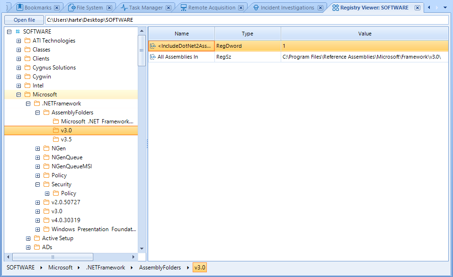
Task: Click the registry file path field
Action: coord(246,20)
